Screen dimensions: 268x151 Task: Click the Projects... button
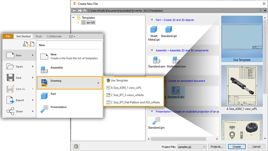coord(217,146)
